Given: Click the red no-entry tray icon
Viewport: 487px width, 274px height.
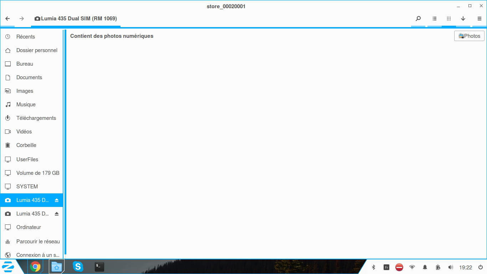Looking at the screenshot, I should tap(399, 267).
